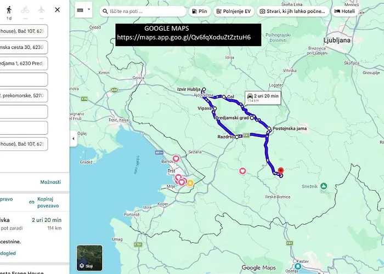Click the search field 'Iščite na poti'
The width and height of the screenshot is (384, 274).
(144, 11)
